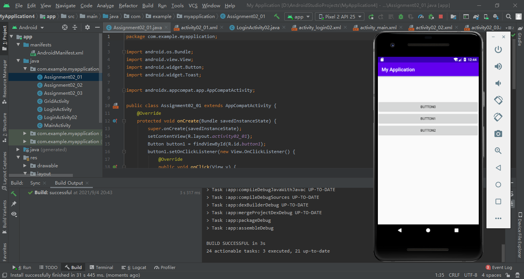The height and width of the screenshot is (279, 524).
Task: Expand the java (generated) folder arrow
Action: [x=18, y=150]
